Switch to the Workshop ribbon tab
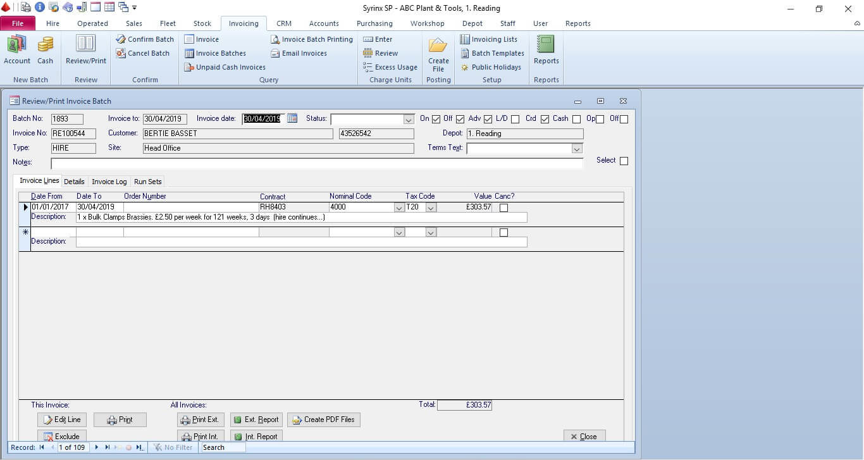864x460 pixels. [427, 23]
